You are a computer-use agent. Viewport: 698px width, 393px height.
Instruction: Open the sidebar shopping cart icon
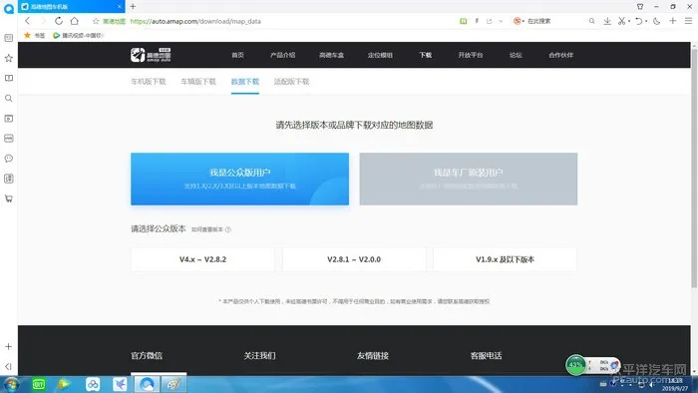coord(8,198)
